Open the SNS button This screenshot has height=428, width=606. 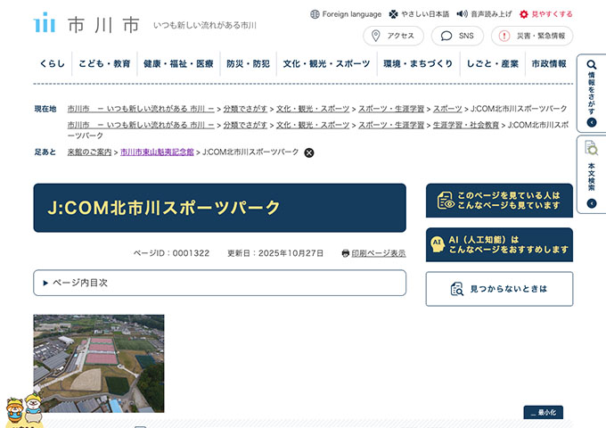coord(457,36)
